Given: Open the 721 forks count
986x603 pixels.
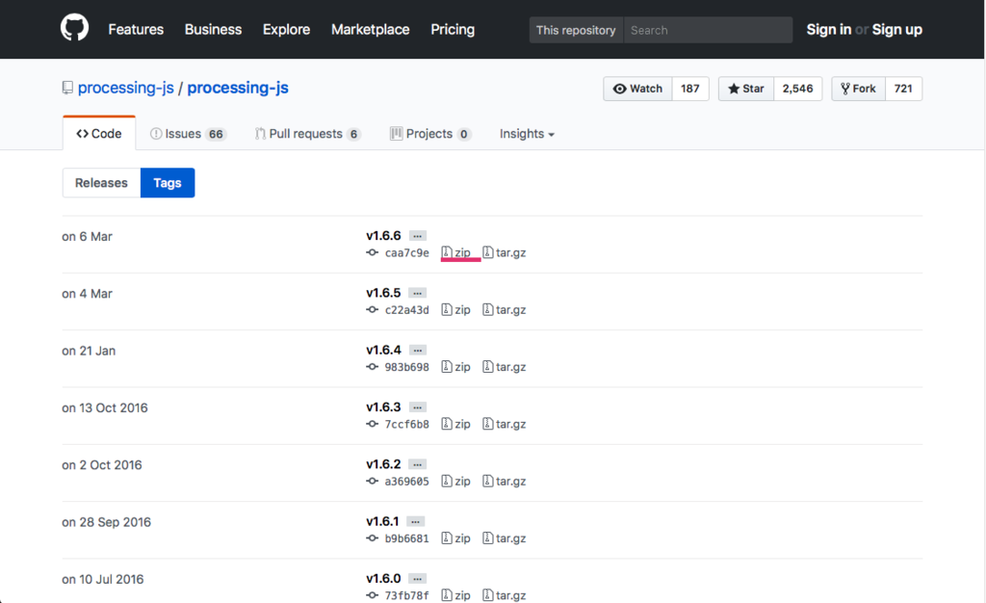Looking at the screenshot, I should 903,89.
